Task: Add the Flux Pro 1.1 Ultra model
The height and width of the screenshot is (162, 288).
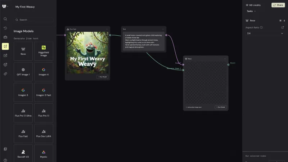Action: (23, 113)
